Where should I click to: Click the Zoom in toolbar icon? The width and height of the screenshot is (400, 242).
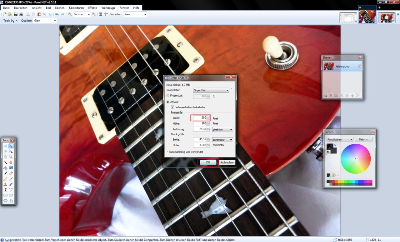coord(94,14)
